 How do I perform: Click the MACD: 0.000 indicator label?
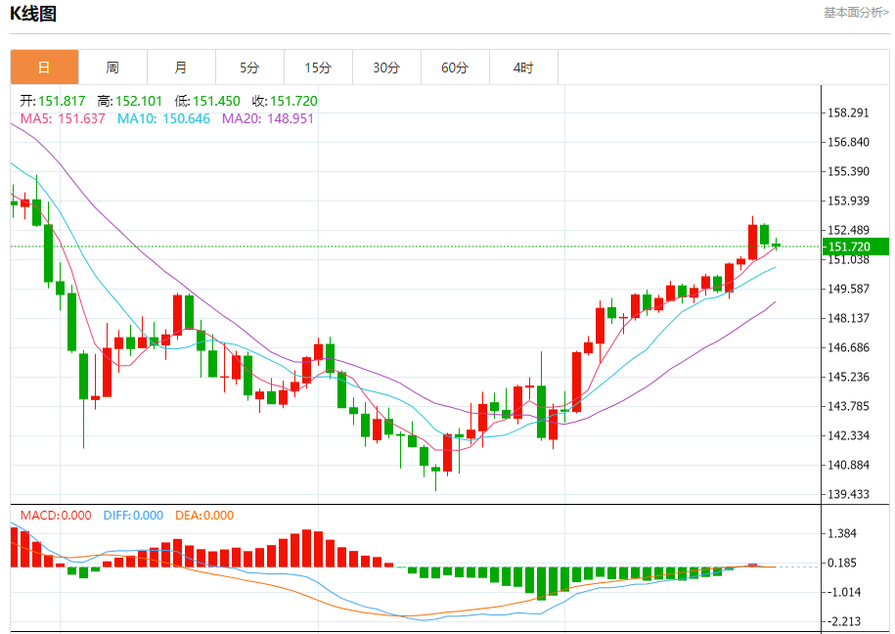[x=56, y=515]
